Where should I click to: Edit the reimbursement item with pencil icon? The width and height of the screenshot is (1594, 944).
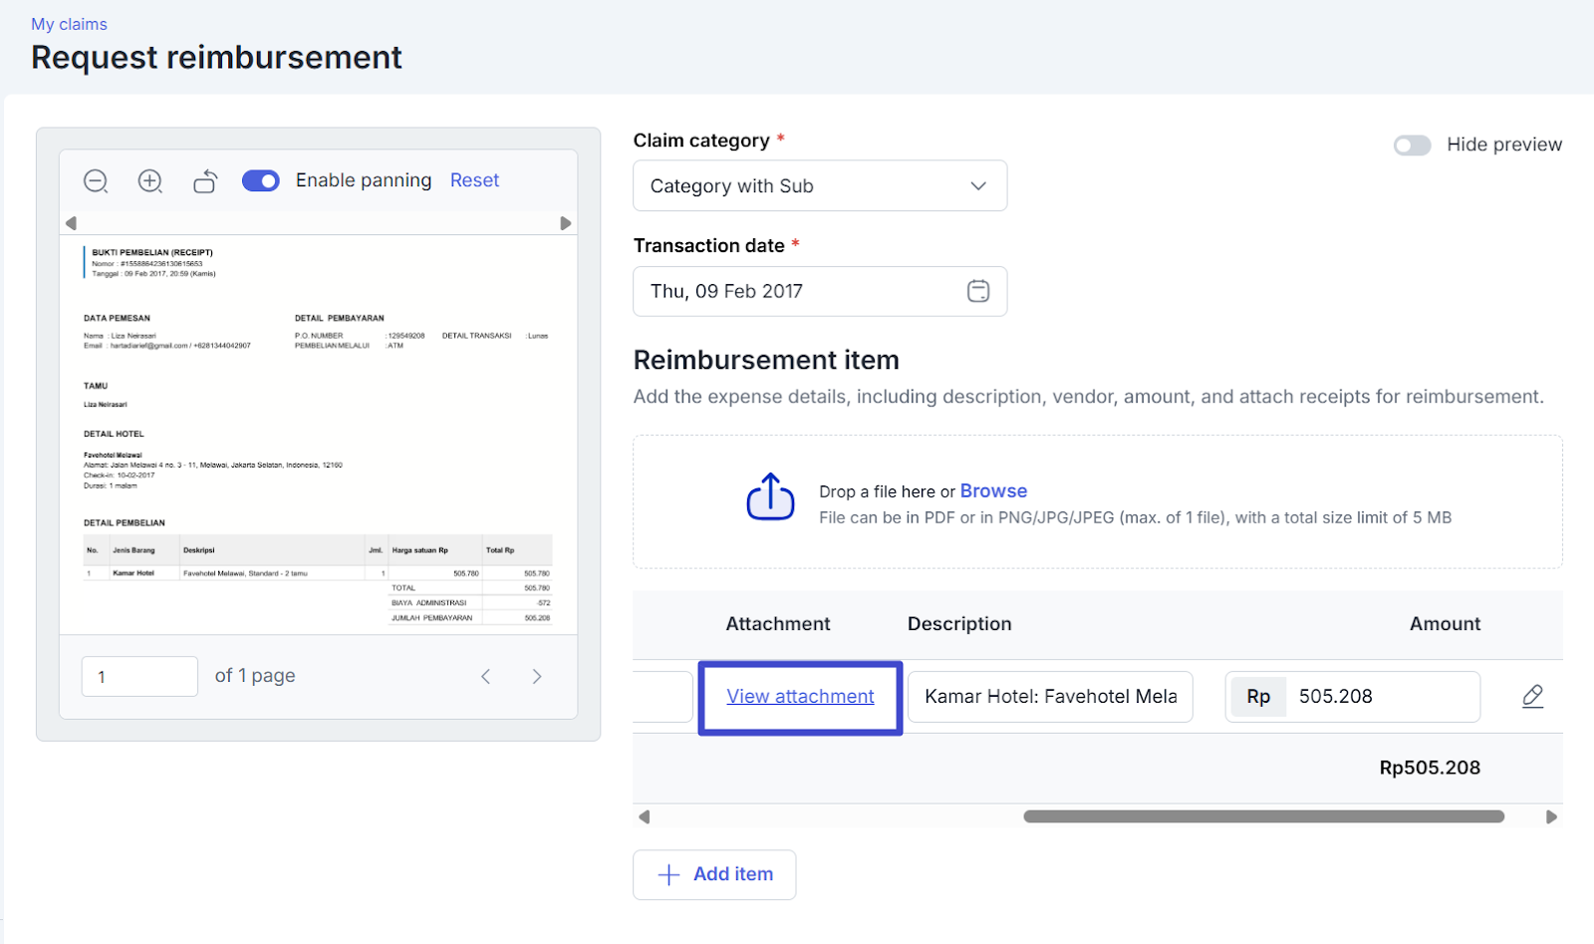point(1532,696)
